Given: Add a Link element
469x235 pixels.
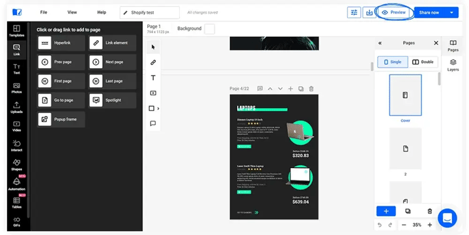Looking at the screenshot, I should 112,43.
